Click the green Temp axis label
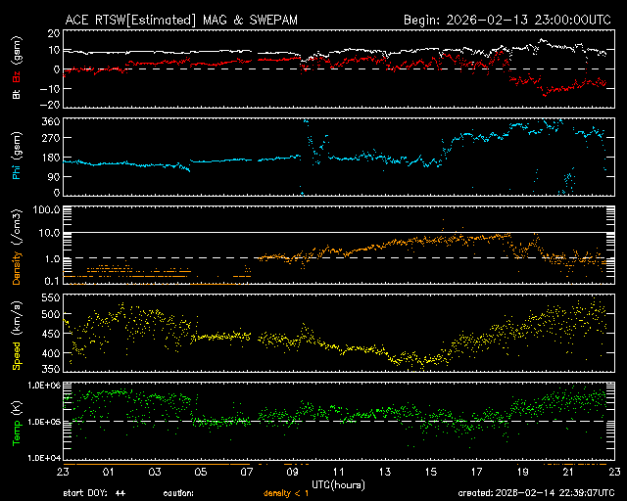627x501 pixels. pyautogui.click(x=17, y=433)
